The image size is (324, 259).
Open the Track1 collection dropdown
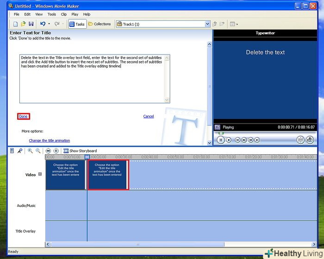(x=207, y=24)
